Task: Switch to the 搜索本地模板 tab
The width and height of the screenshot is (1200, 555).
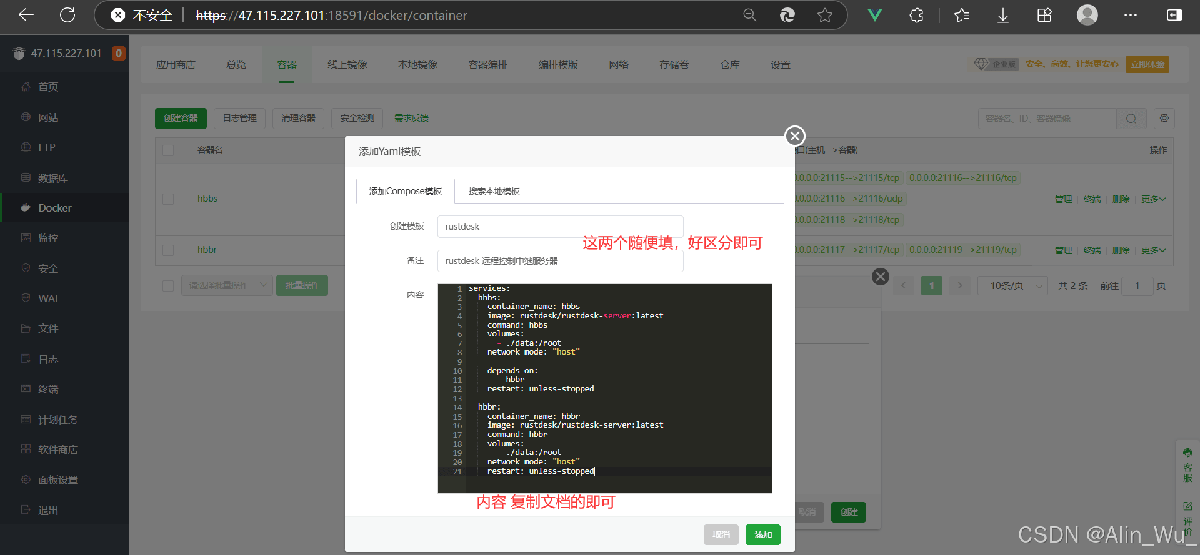Action: pos(494,191)
